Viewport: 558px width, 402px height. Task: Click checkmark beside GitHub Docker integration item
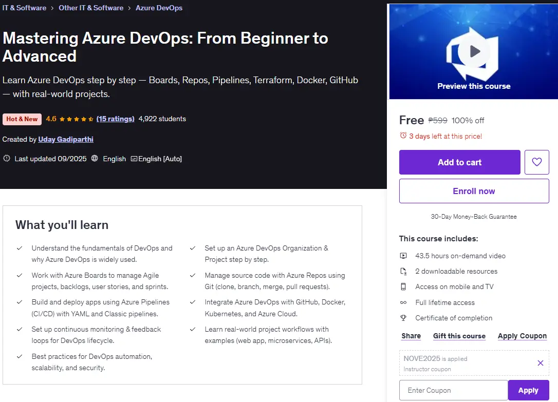193,302
